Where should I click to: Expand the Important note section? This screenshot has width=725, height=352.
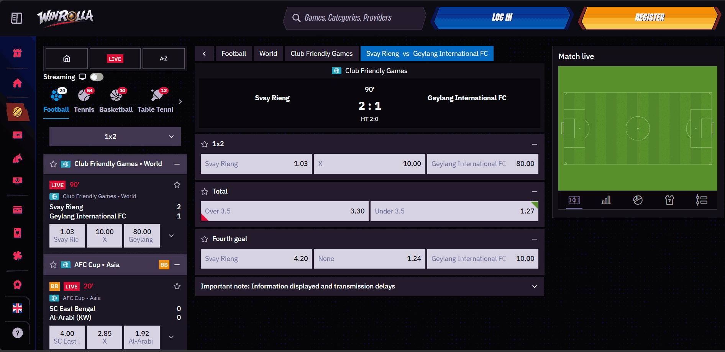[x=369, y=287]
